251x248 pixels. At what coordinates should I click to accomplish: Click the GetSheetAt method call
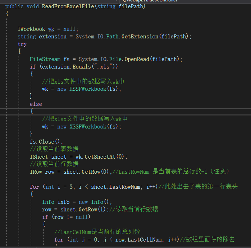coord(100,157)
